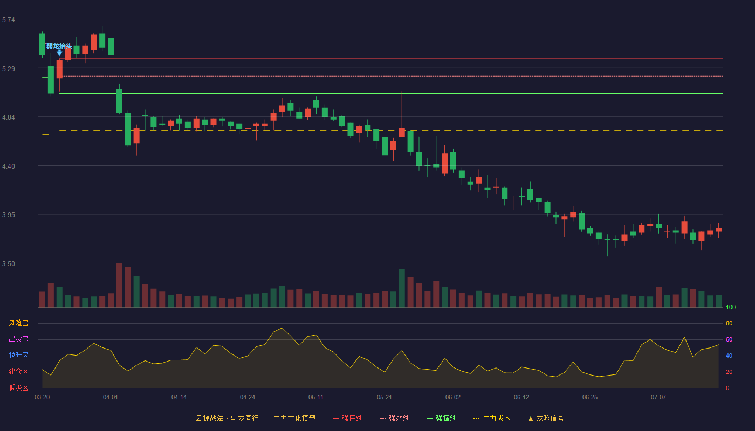Click the 05-21 date label

coord(385,397)
